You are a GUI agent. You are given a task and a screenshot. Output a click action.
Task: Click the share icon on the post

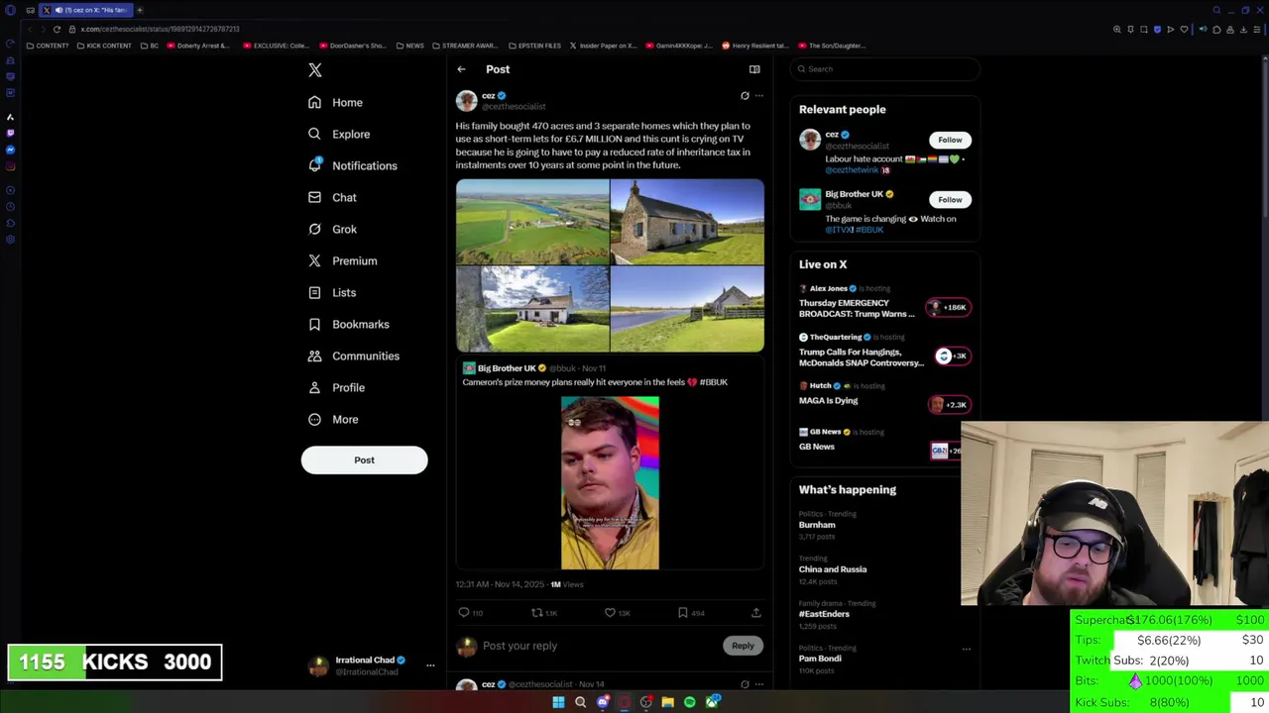point(755,613)
